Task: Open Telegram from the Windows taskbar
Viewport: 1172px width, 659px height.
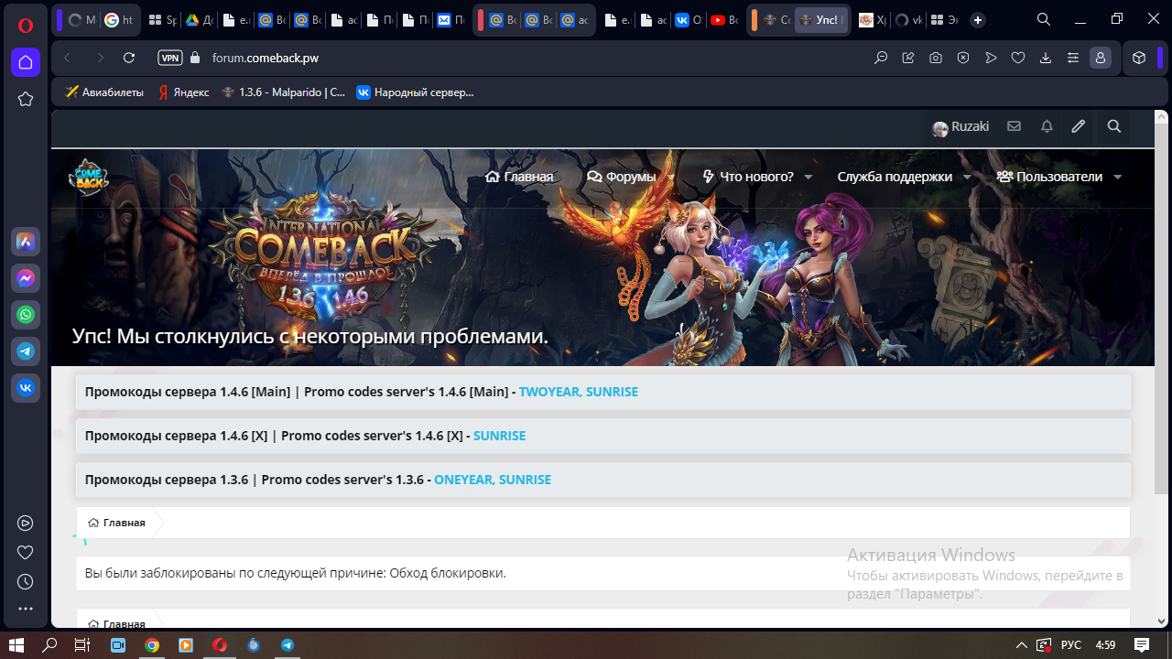Action: 288,645
